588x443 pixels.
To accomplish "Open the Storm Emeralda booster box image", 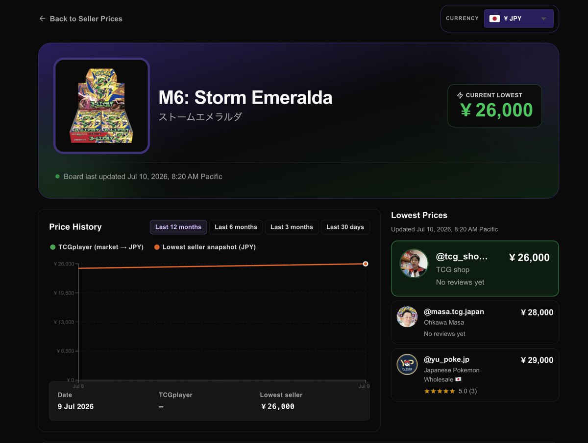I will pos(101,106).
